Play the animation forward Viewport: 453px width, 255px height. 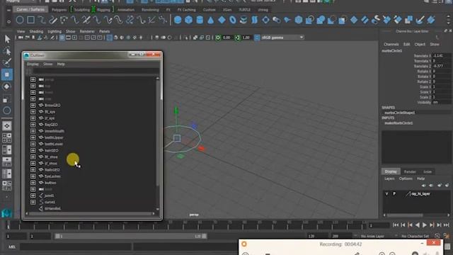[425, 225]
